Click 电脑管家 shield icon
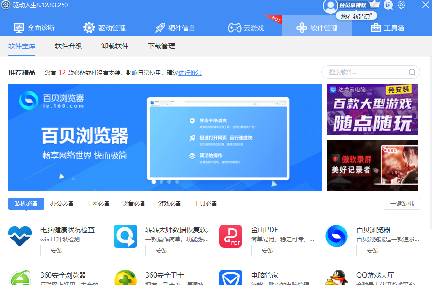 pos(231,278)
